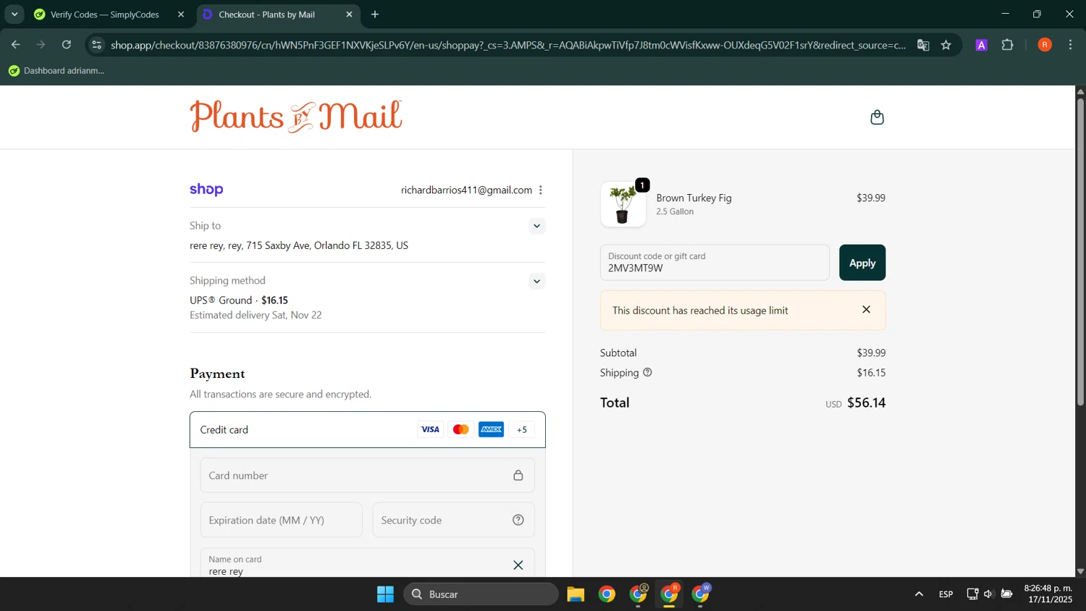Viewport: 1086px width, 611px height.
Task: Dismiss the discount usage limit message
Action: 866,310
